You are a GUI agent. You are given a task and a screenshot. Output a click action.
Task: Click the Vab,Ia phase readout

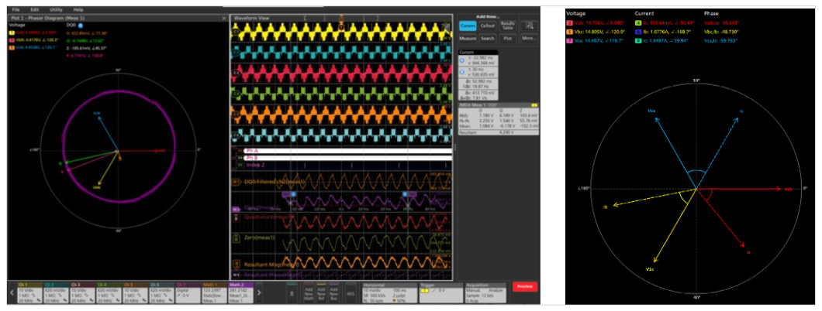pyautogui.click(x=722, y=22)
